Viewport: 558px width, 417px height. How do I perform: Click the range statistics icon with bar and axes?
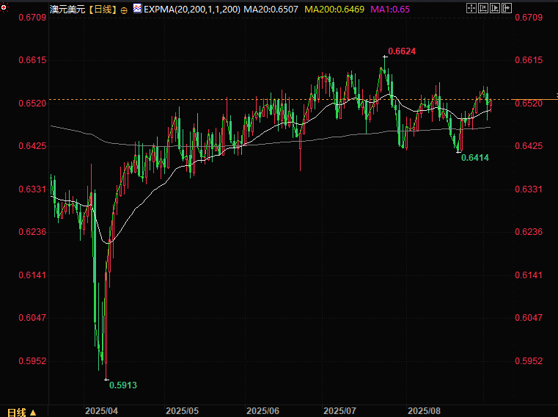coord(483,8)
